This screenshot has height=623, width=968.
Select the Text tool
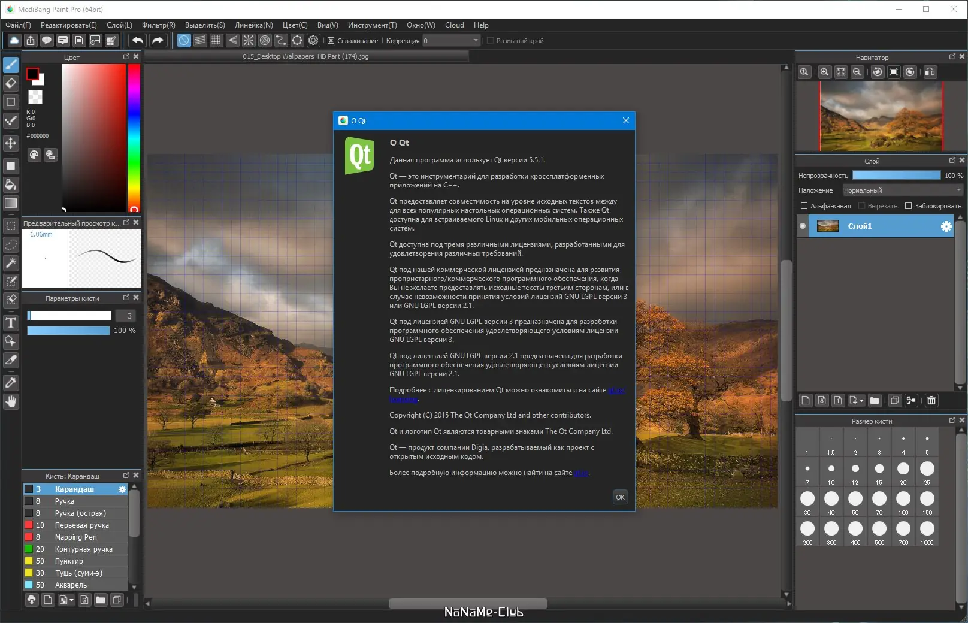[11, 323]
